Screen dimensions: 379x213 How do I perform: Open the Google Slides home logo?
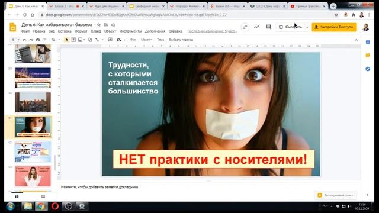click(x=12, y=27)
